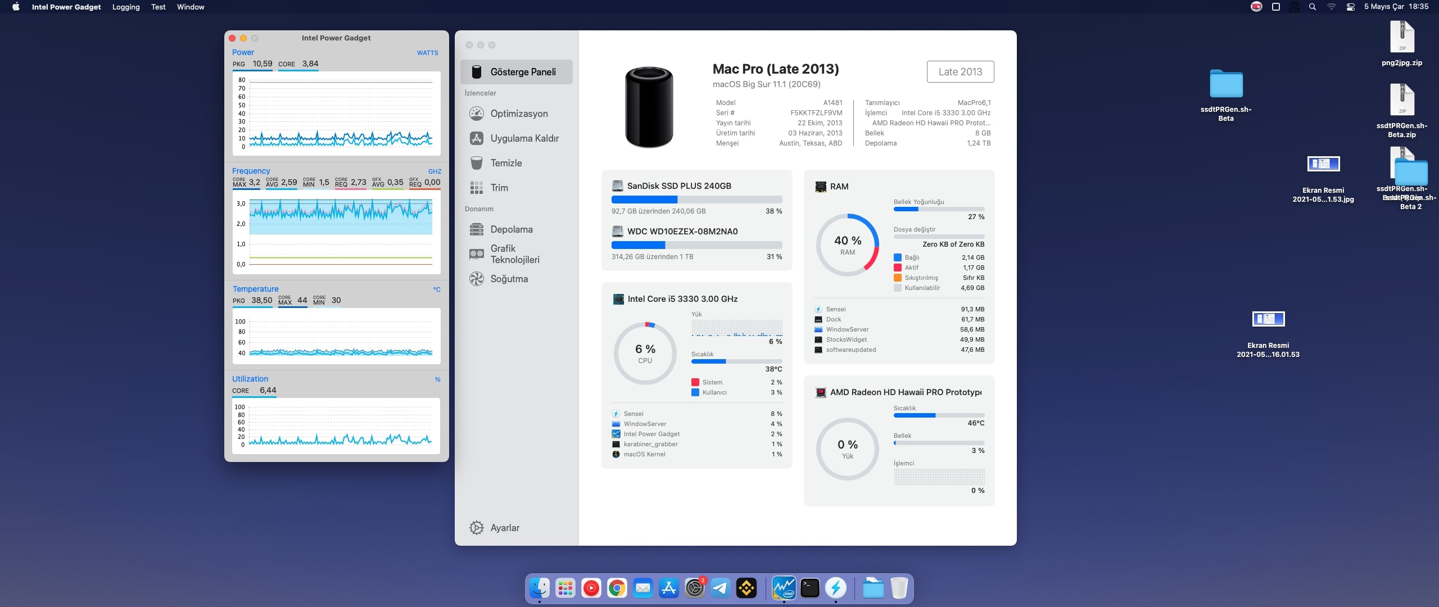Open the Test menu
This screenshot has height=607, width=1439.
158,7
